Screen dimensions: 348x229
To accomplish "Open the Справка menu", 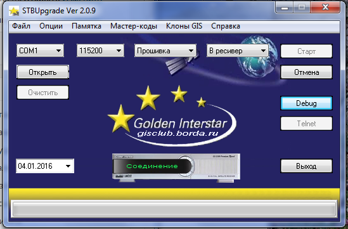I will [226, 26].
